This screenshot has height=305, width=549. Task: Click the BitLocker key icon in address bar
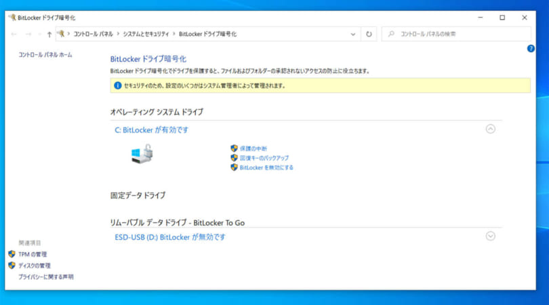[62, 33]
